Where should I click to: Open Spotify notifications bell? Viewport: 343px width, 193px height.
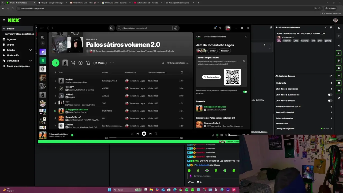click(215, 28)
